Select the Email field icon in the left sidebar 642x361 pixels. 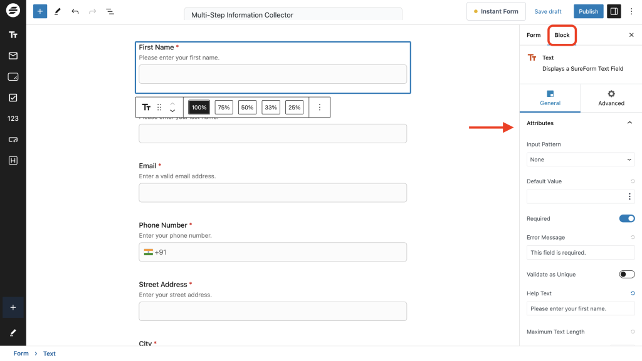(13, 55)
